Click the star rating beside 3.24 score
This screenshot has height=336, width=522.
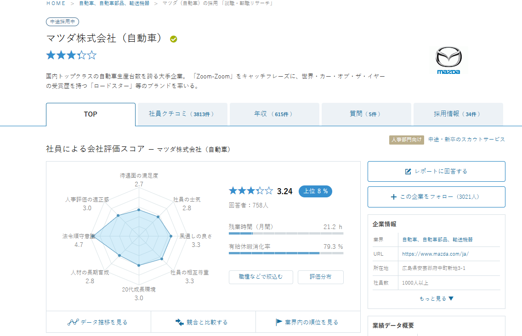251,191
